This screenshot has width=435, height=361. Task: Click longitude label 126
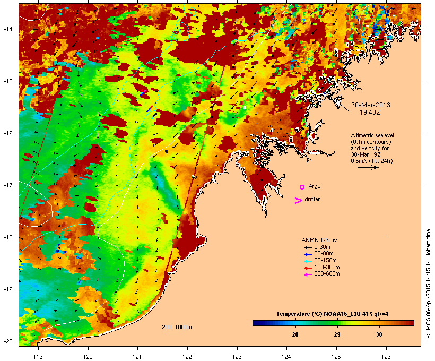tap(386, 357)
